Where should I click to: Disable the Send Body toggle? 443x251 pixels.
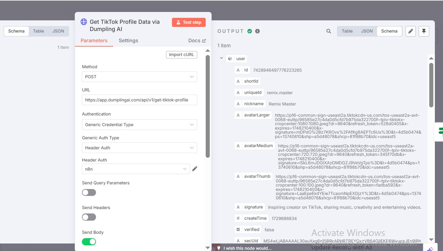[x=89, y=242]
